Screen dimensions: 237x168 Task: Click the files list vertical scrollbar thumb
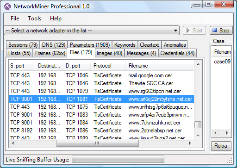[x=198, y=125]
